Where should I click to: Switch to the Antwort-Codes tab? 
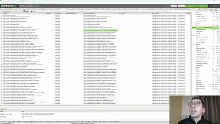point(18,9)
